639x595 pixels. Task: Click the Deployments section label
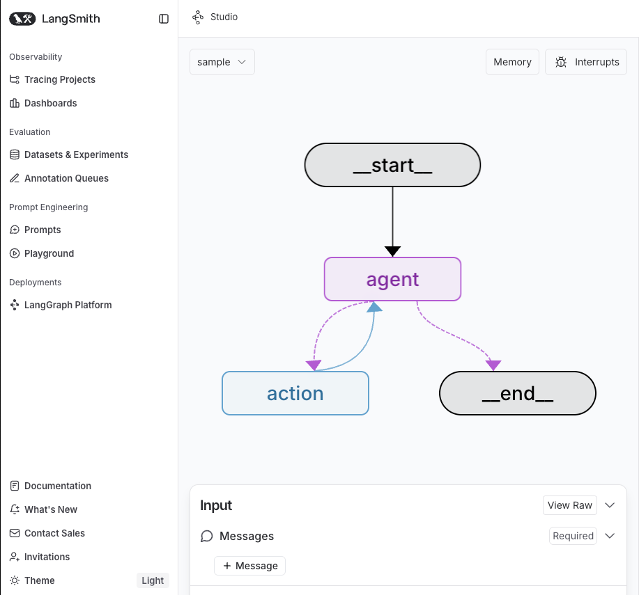[35, 283]
